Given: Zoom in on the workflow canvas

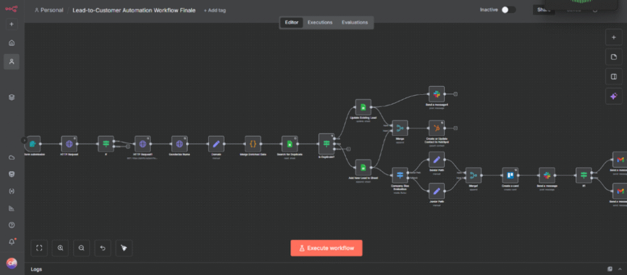Looking at the screenshot, I should (61, 248).
